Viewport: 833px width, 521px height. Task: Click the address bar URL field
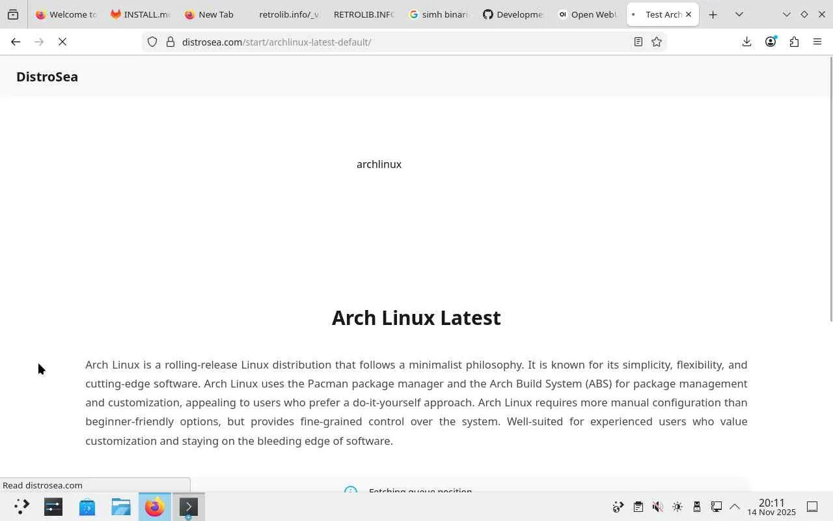(x=403, y=42)
